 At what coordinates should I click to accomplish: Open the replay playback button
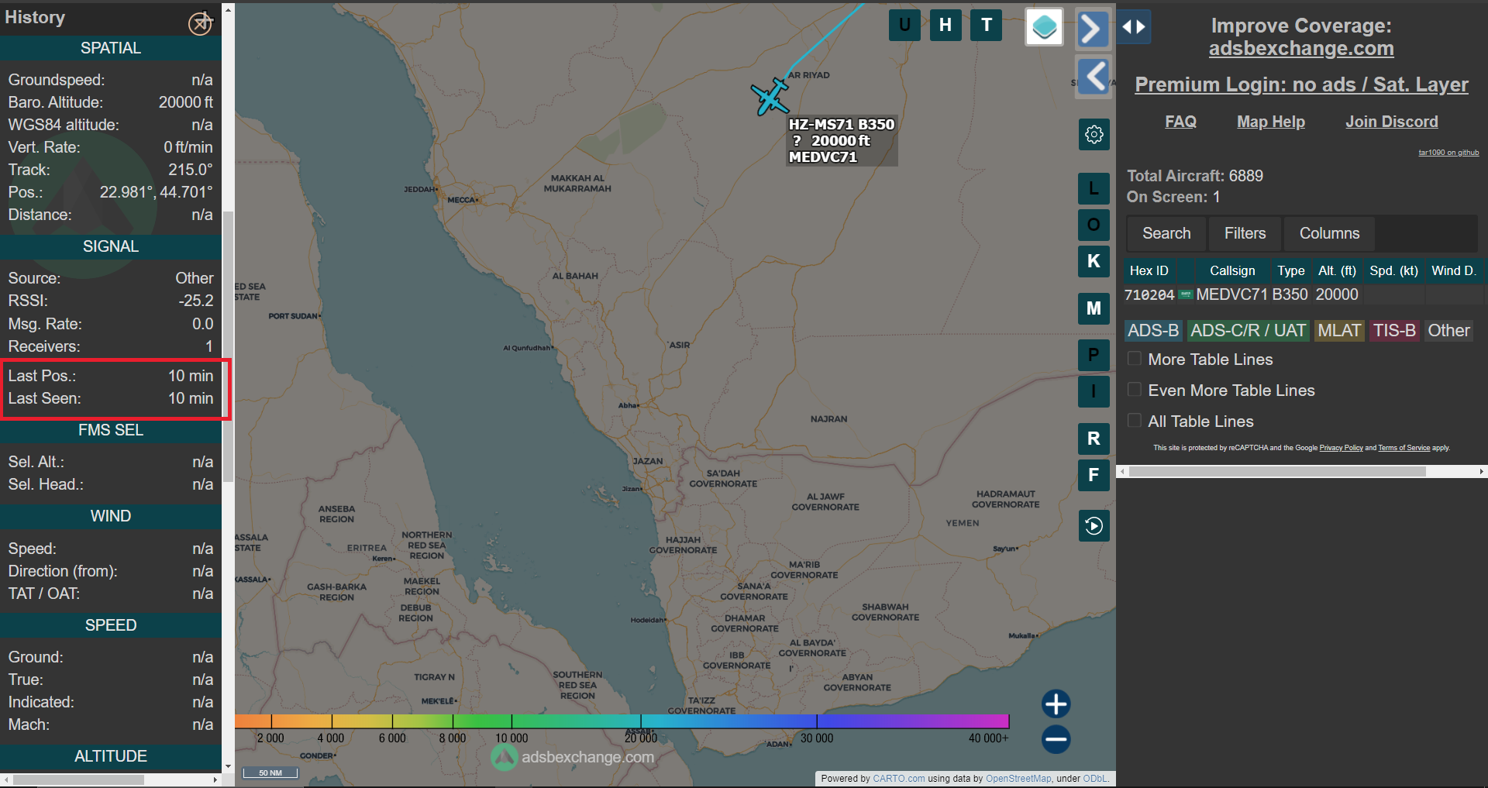[x=1094, y=526]
